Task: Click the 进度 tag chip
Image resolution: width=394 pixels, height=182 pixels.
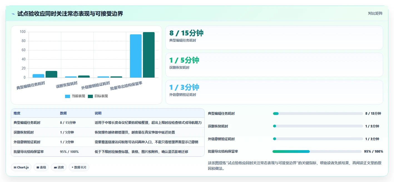Action: 59,167
